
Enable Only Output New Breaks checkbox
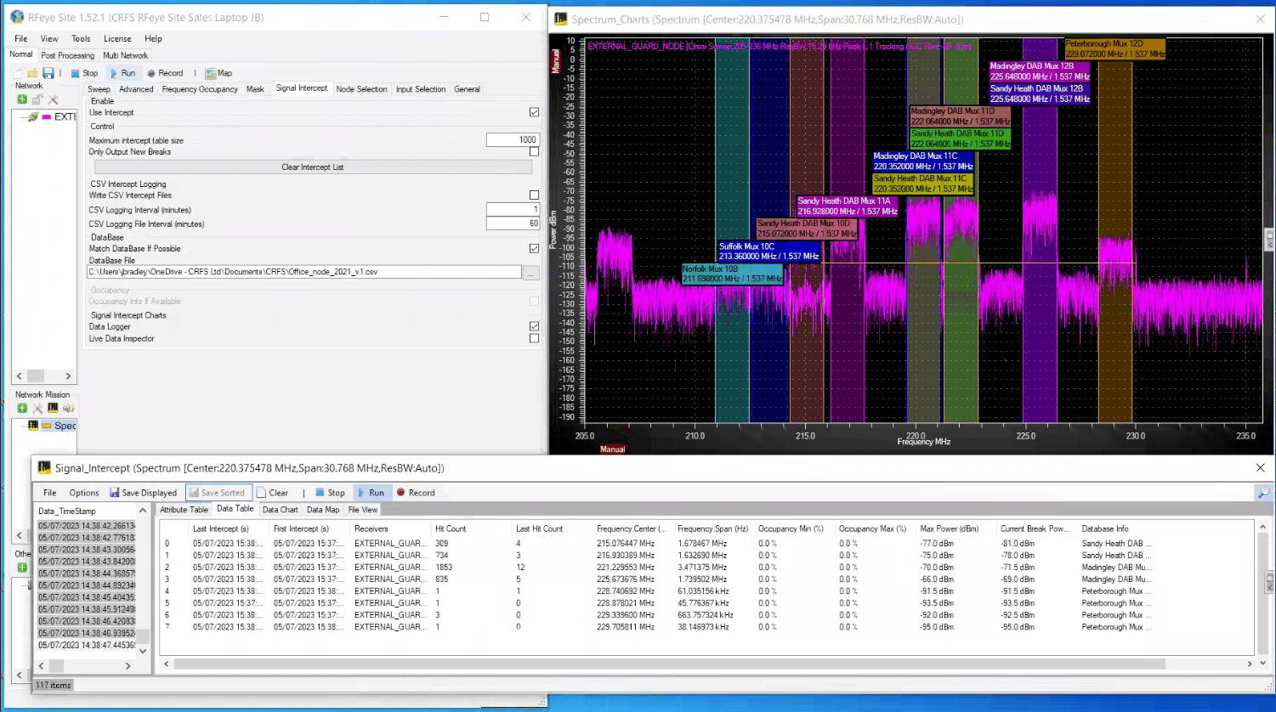(534, 152)
